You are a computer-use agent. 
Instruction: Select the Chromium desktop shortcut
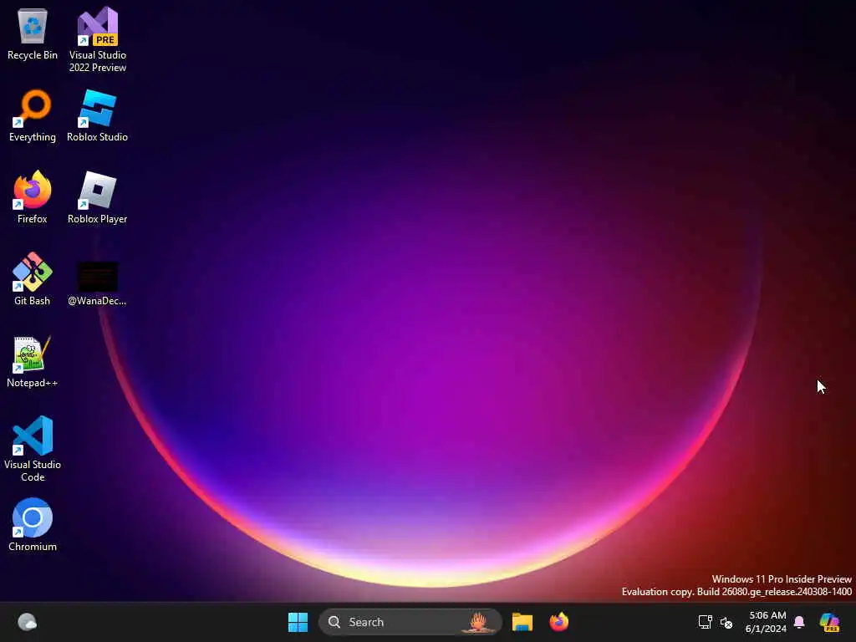[33, 525]
